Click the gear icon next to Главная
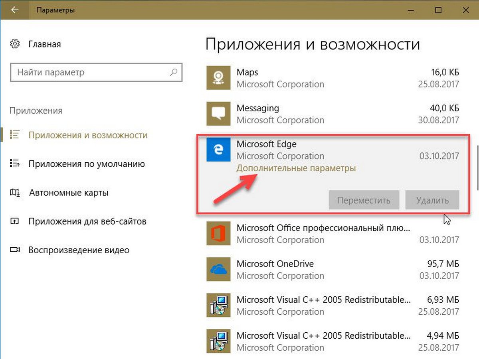 coord(15,44)
